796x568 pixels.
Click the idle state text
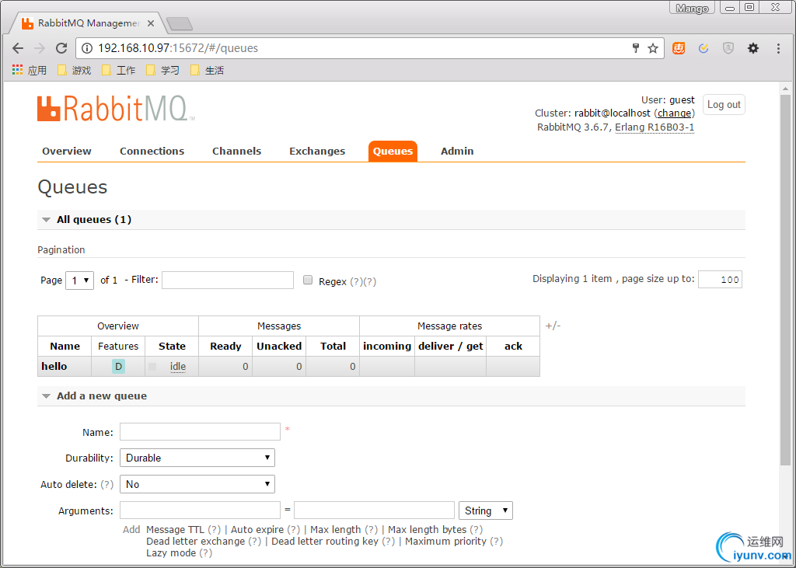click(178, 367)
